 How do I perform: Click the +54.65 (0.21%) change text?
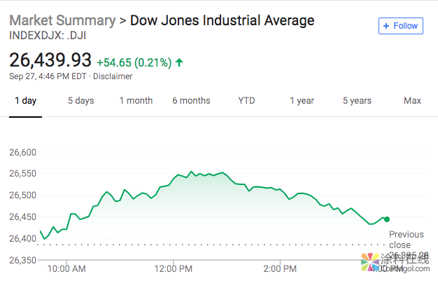click(x=134, y=62)
